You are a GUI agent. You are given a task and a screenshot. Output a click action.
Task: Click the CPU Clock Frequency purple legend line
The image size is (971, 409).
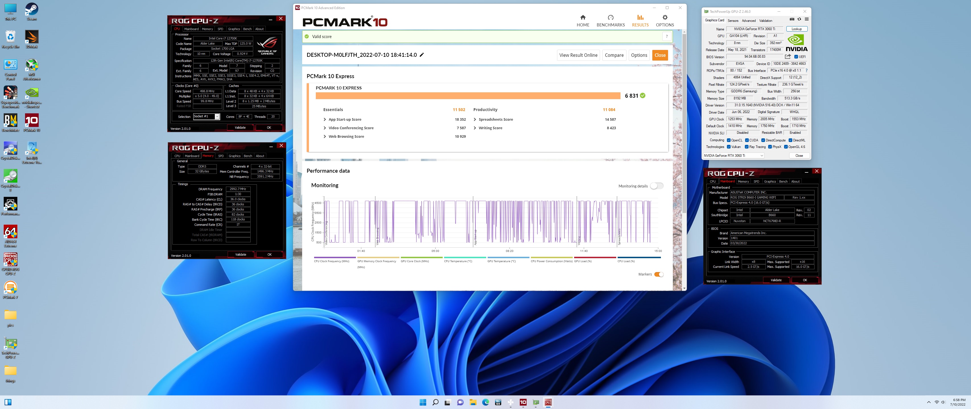[x=335, y=257]
